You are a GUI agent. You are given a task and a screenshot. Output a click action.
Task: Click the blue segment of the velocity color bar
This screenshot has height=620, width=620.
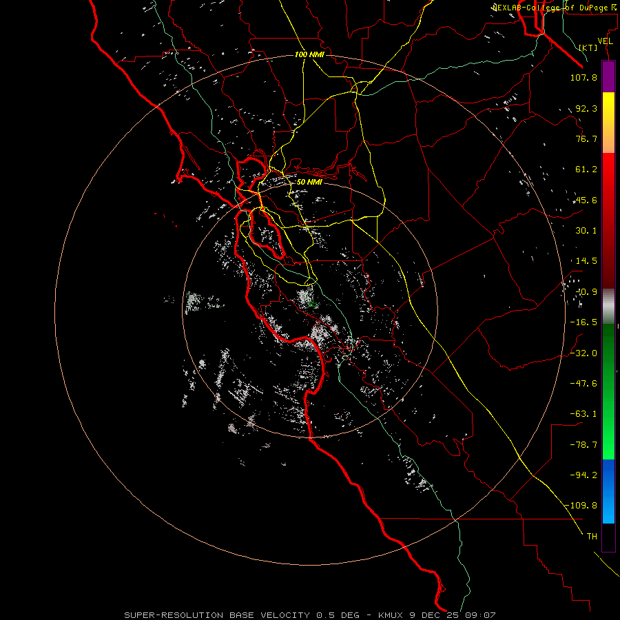tap(608, 491)
